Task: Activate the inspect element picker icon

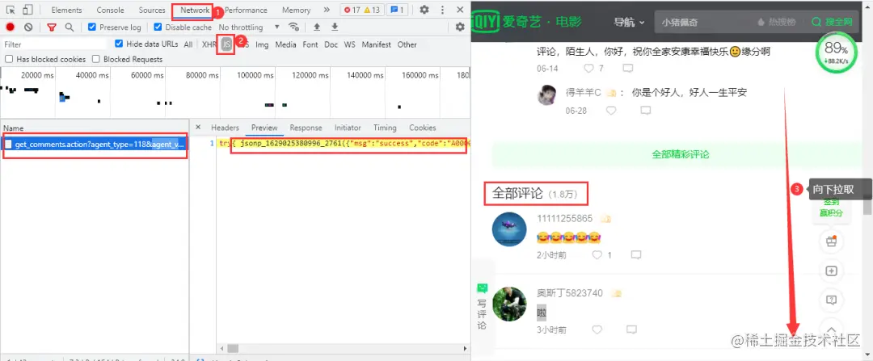Action: click(11, 10)
